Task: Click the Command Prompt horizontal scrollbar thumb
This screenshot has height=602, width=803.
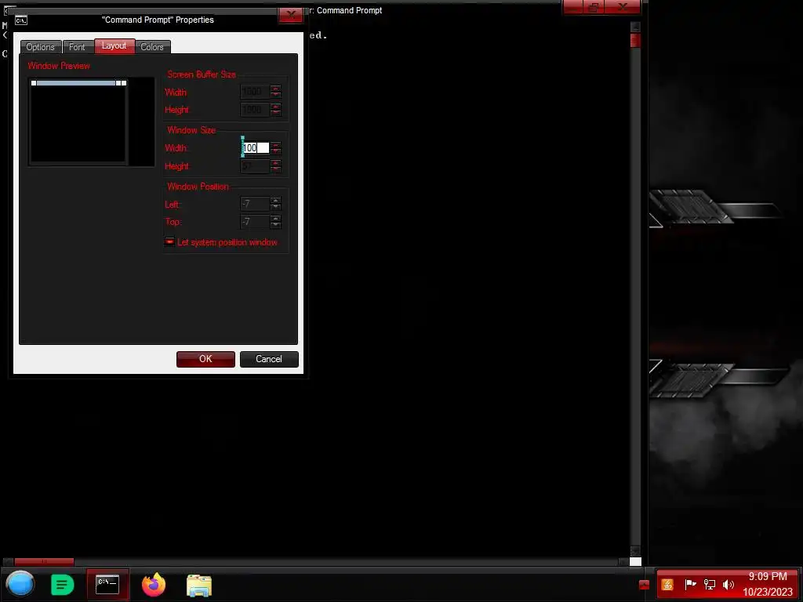Action: click(x=44, y=561)
